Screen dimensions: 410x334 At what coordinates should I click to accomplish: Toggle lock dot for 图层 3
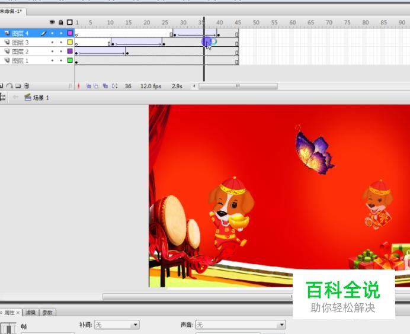pyautogui.click(x=61, y=42)
